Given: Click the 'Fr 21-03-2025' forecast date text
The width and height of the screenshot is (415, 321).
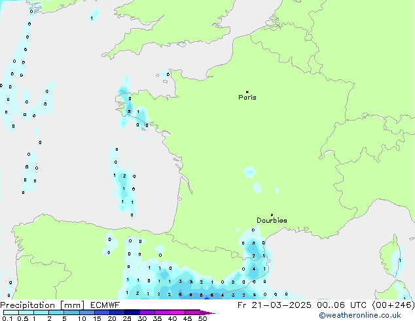Looking at the screenshot, I should pos(274,305).
